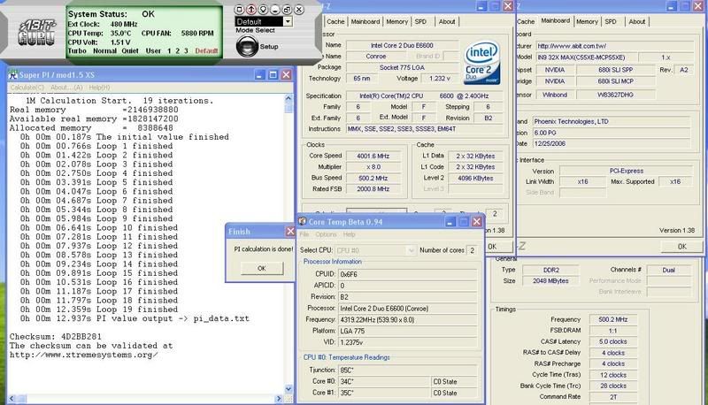The height and width of the screenshot is (405, 708).
Task: Click the Tjunction field showing 85C
Action: point(408,370)
